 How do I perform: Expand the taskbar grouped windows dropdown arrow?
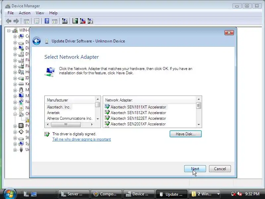click(218, 194)
